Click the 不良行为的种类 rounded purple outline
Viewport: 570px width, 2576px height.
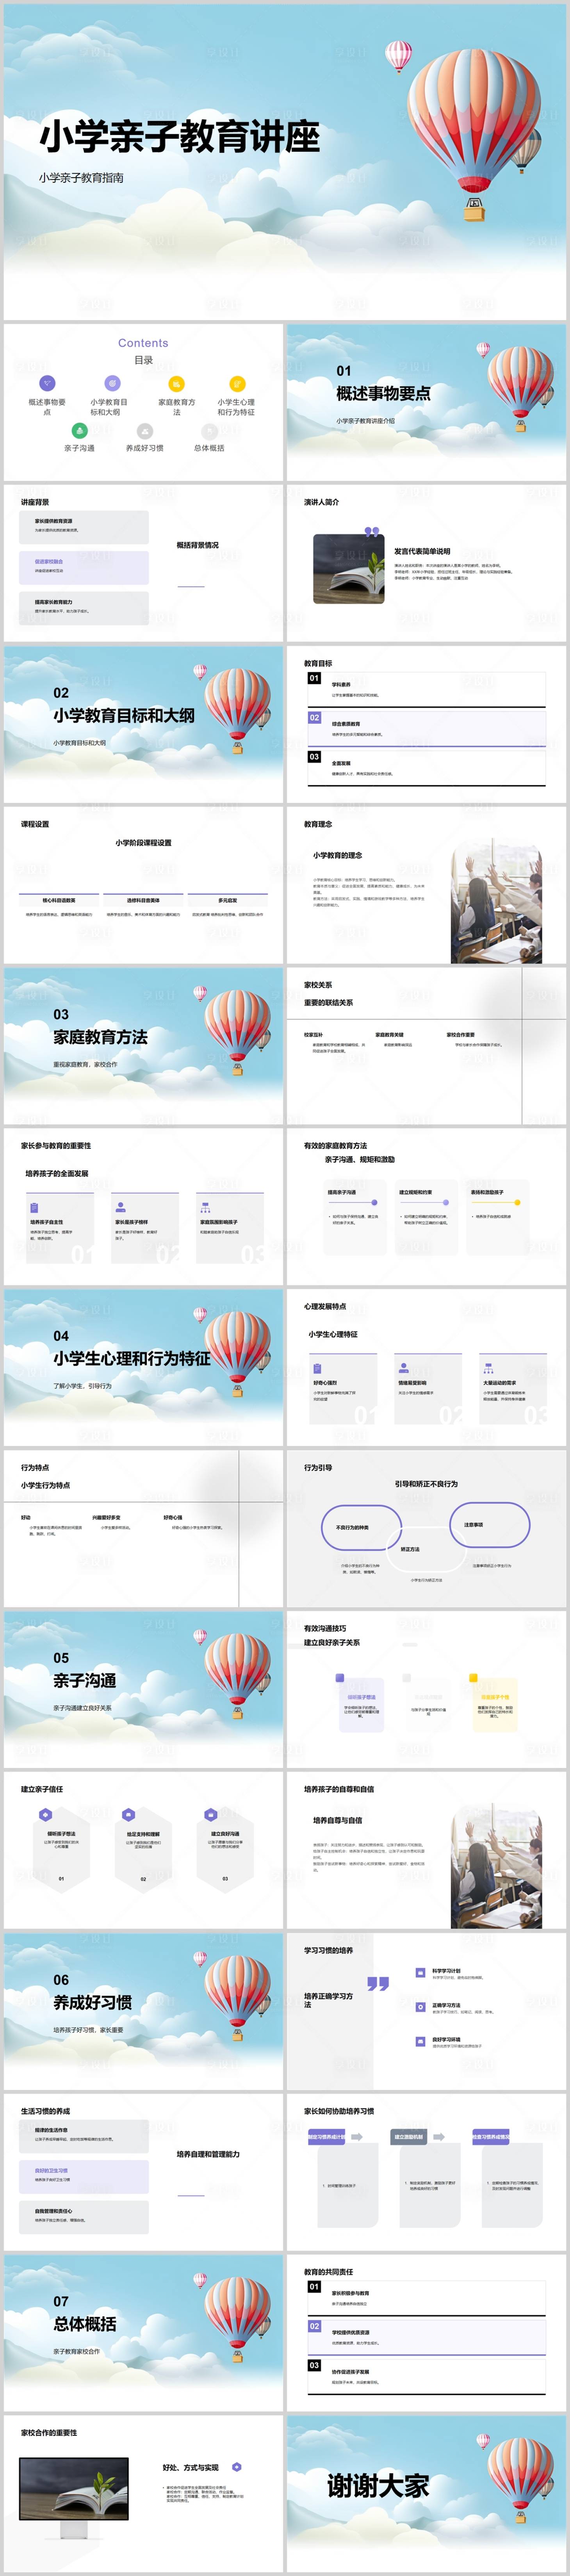click(361, 1527)
